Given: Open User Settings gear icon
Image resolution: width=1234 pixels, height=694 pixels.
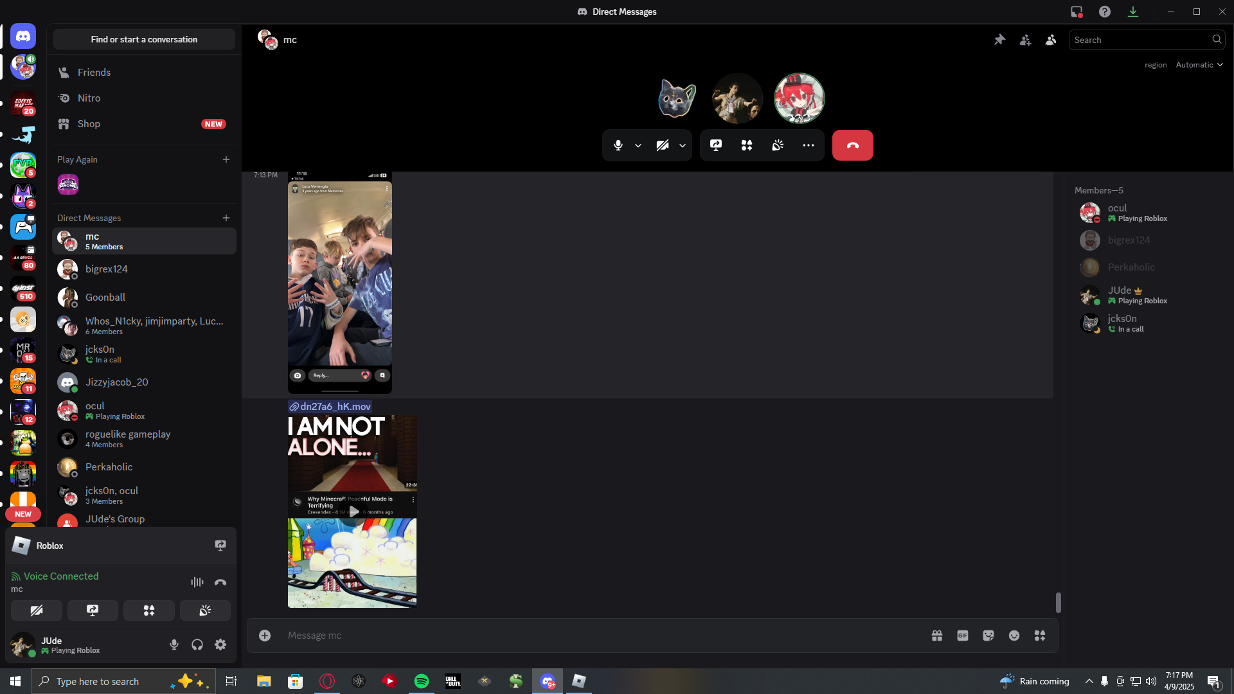Looking at the screenshot, I should click(x=220, y=645).
